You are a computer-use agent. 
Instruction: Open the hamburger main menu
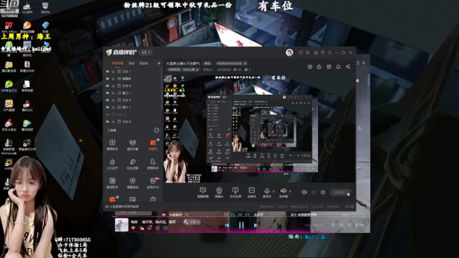click(329, 53)
